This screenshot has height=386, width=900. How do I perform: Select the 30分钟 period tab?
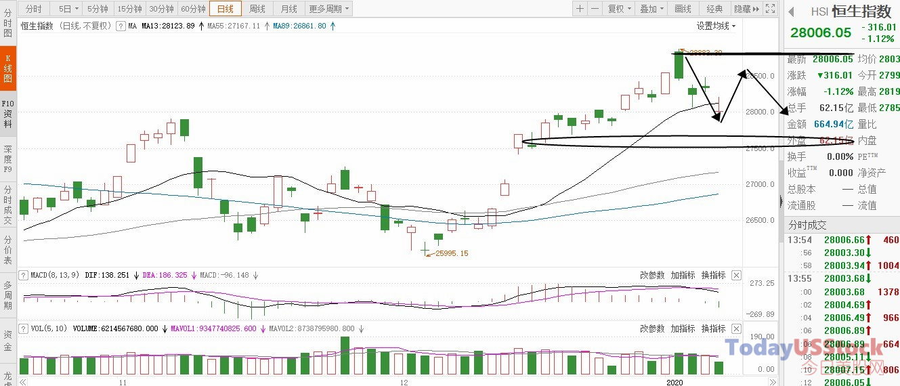point(161,9)
